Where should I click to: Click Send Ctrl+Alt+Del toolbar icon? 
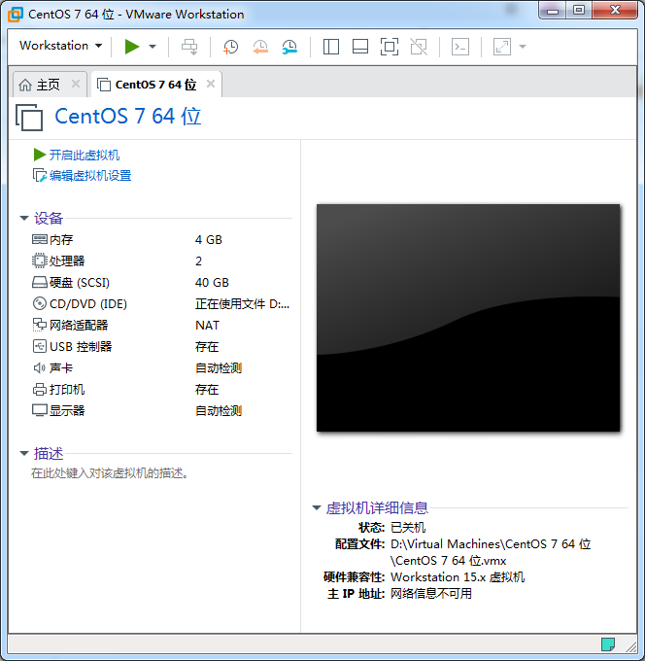[189, 47]
